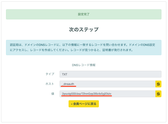
Task: Click the _dnsauth text in host field
Action: (68, 84)
